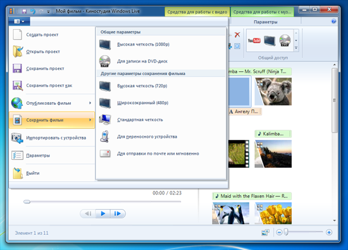Select Открыть проект menu item
Screen dimensions: 348x250
[52, 52]
